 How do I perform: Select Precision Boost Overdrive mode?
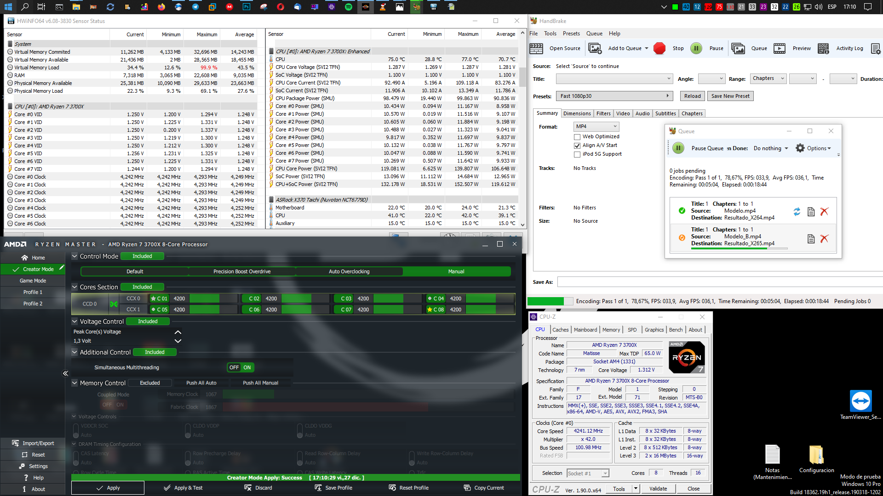tap(242, 271)
